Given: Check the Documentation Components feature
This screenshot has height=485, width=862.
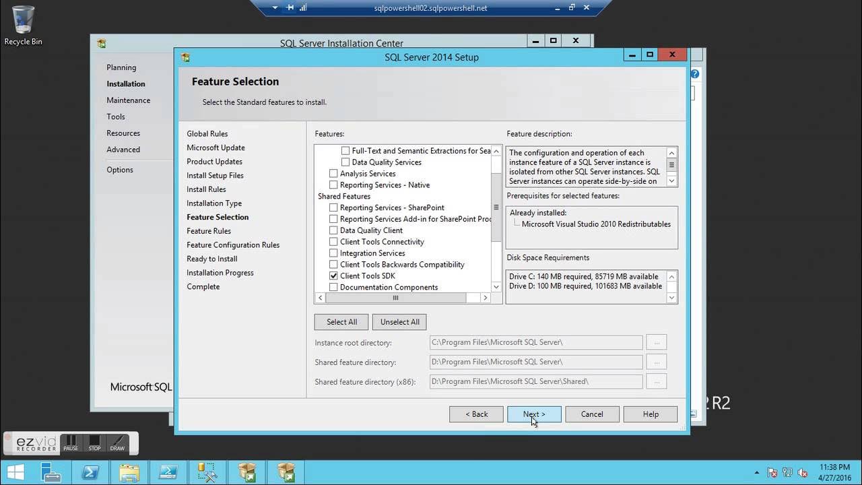Looking at the screenshot, I should pyautogui.click(x=333, y=288).
